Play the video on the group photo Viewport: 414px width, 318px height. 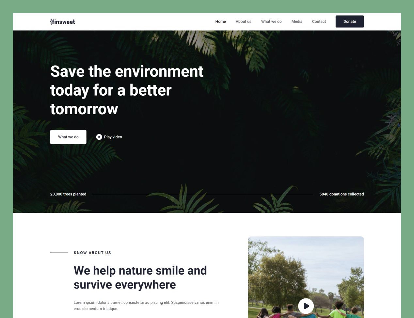point(306,306)
